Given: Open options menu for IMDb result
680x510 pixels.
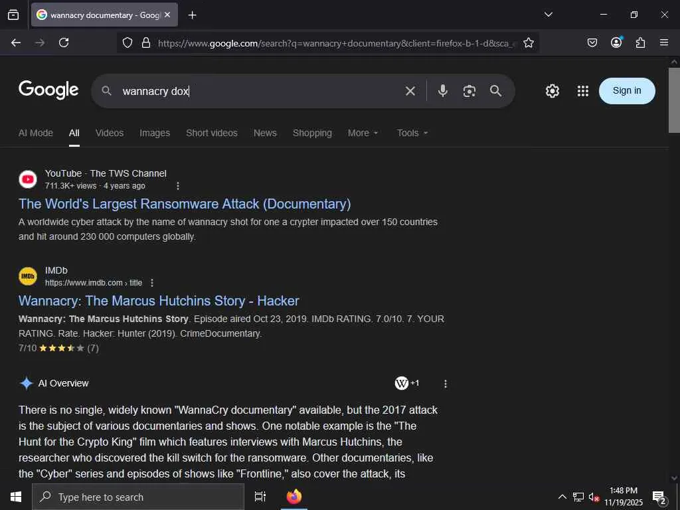Looking at the screenshot, I should pos(152,283).
